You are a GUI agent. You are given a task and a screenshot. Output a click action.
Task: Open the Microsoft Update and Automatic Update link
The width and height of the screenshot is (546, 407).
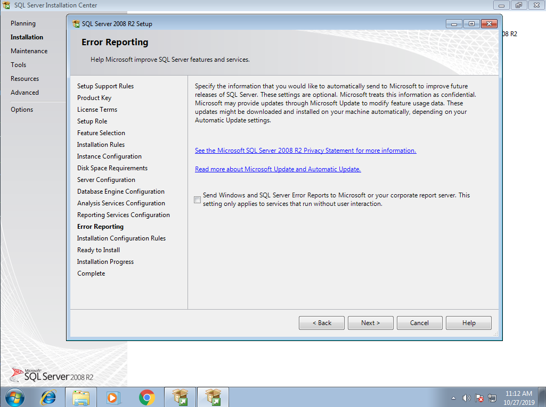click(278, 169)
